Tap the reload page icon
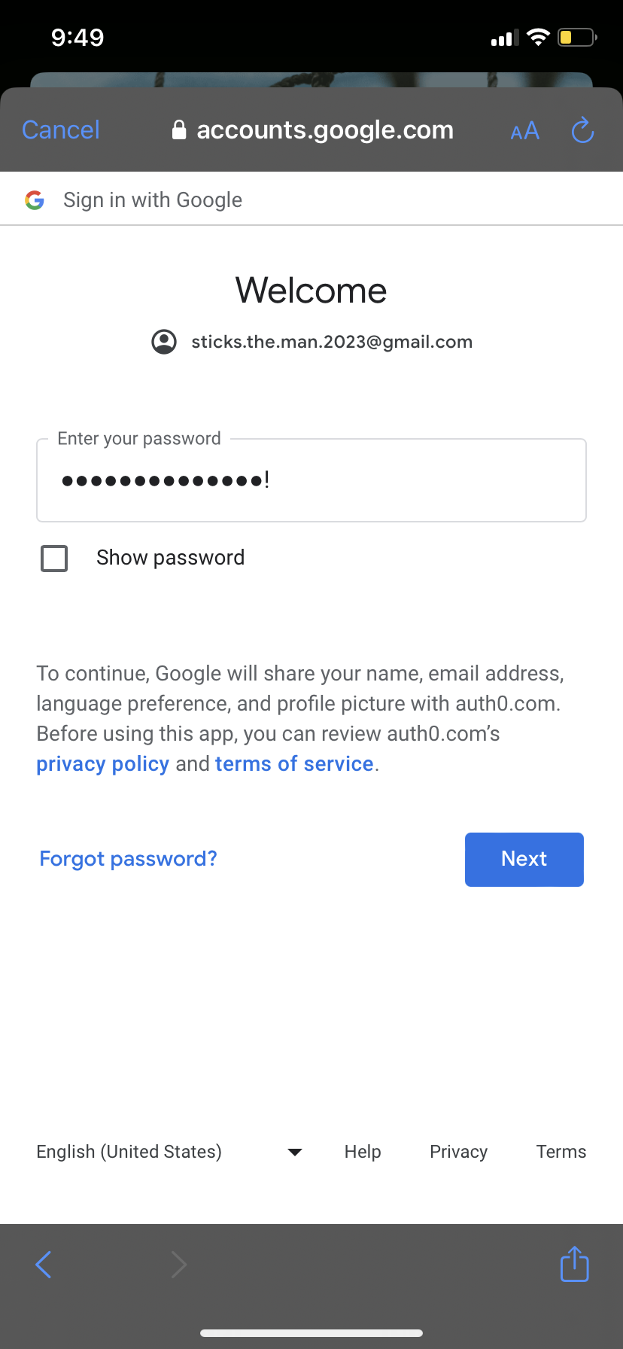The height and width of the screenshot is (1349, 623). [x=582, y=130]
